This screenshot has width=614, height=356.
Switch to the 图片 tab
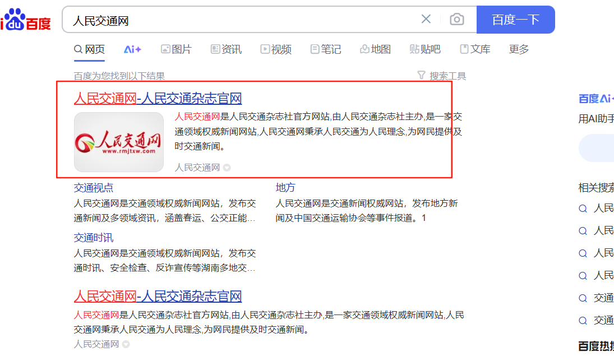pyautogui.click(x=176, y=49)
